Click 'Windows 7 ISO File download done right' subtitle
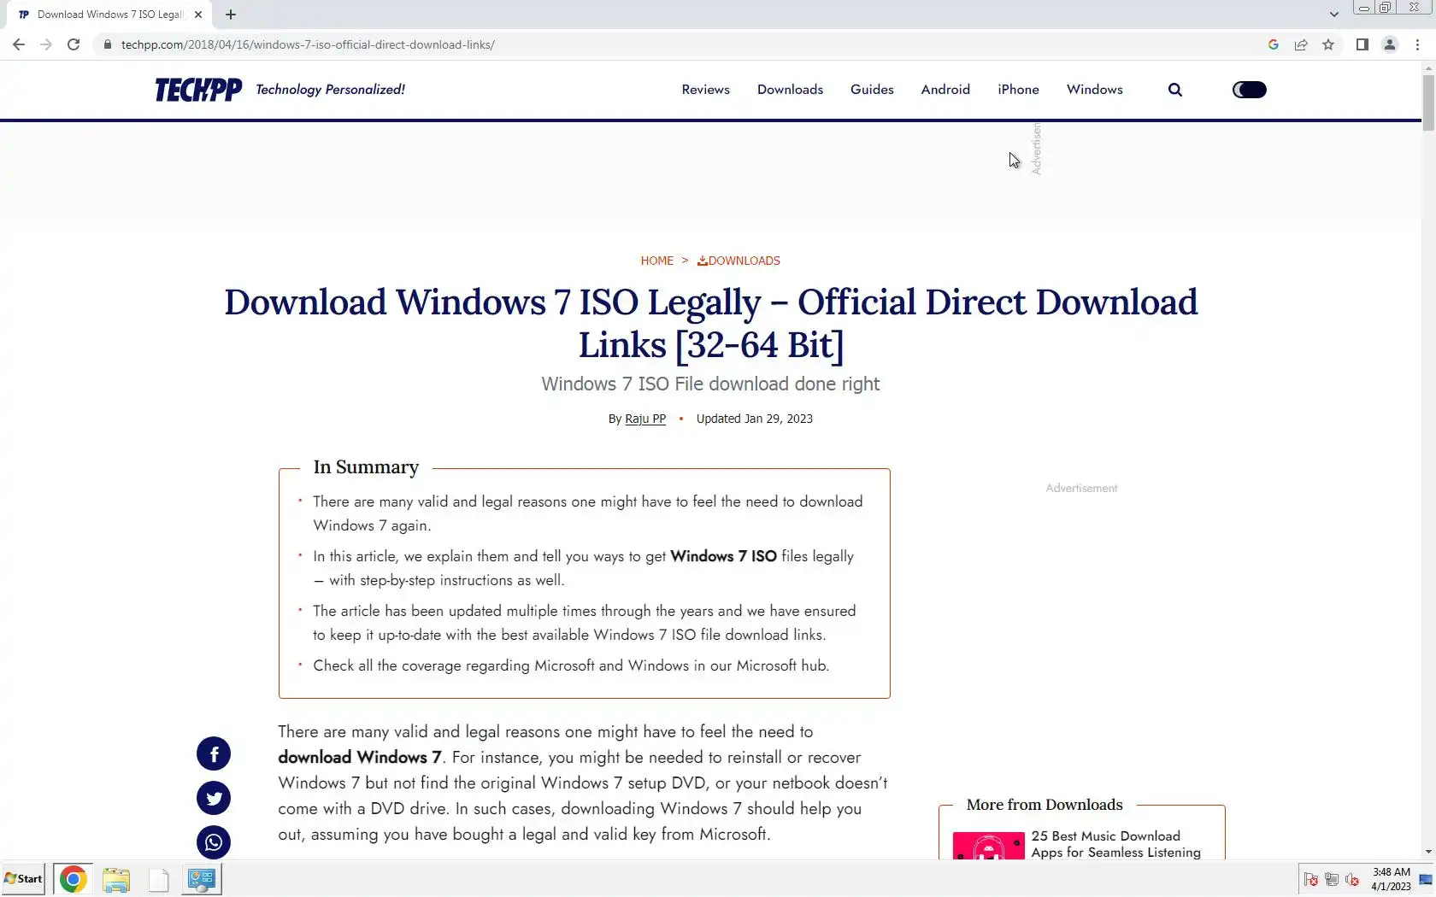Screen dimensions: 1436x897 click(x=710, y=384)
